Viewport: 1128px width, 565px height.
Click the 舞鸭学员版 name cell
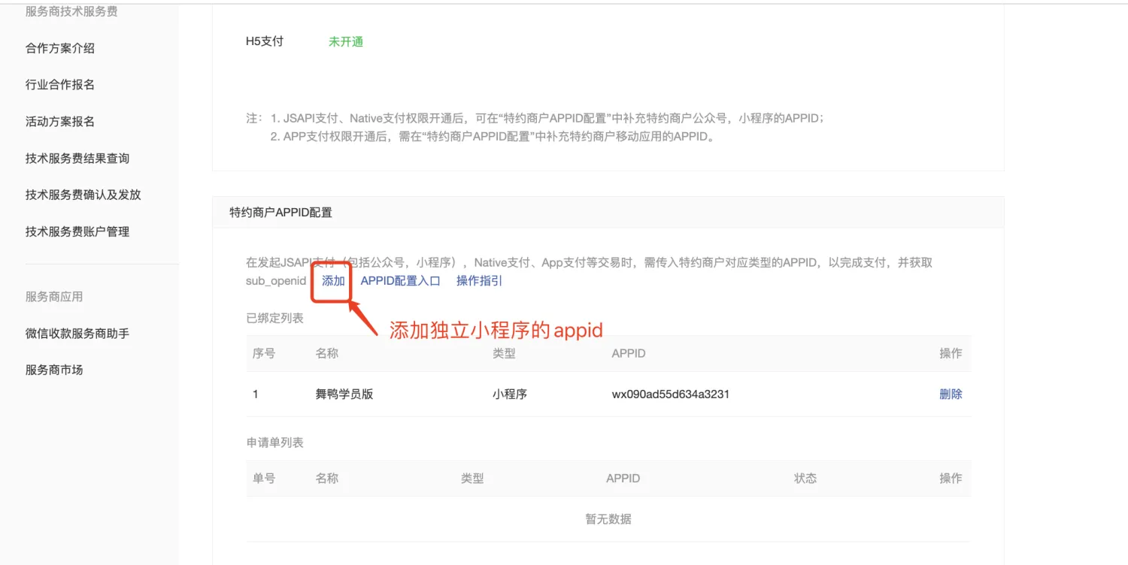(344, 394)
